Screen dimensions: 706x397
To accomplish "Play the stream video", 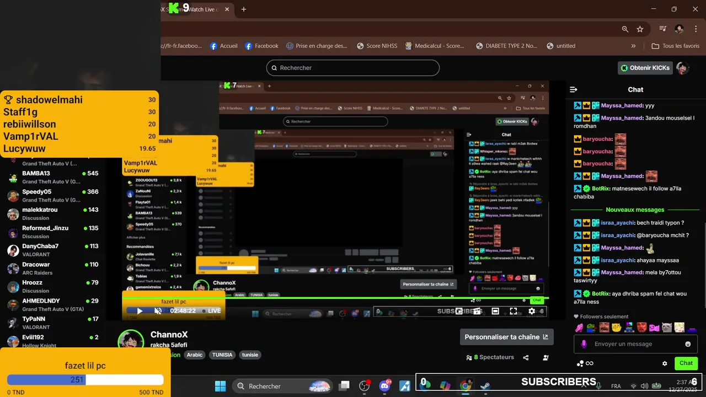I will 140,311.
